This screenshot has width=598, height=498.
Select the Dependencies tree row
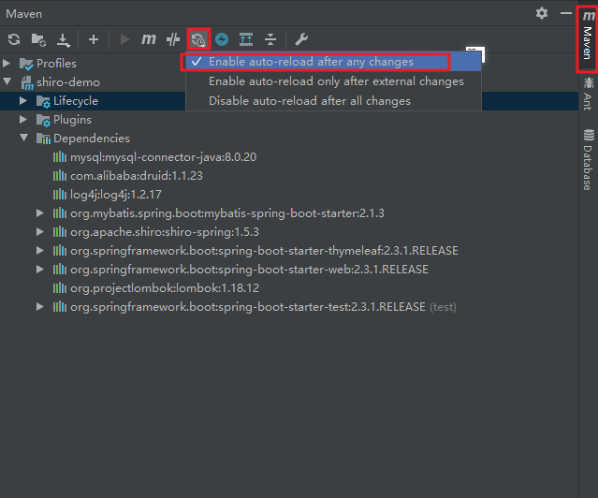point(289,139)
